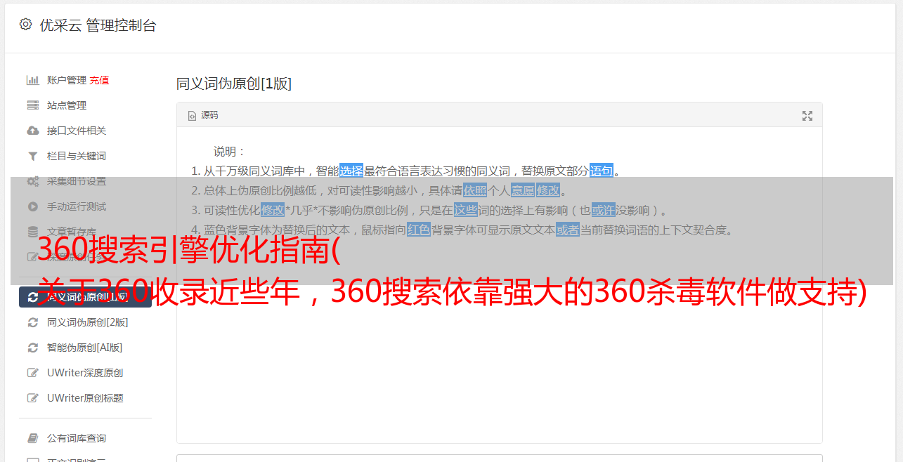
Task: Click highlighted word 选择 in the editor
Action: (351, 171)
